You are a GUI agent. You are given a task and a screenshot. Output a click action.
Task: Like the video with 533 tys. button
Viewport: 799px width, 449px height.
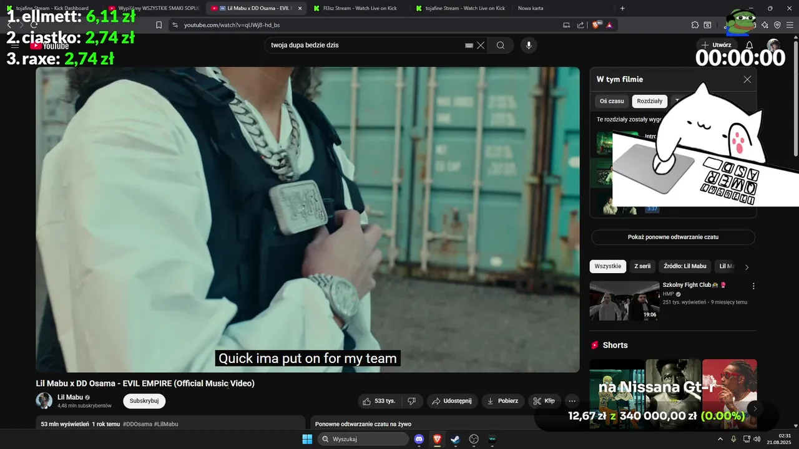pos(378,401)
